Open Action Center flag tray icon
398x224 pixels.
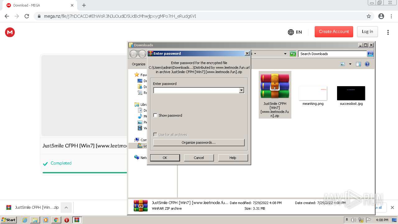coord(368,220)
